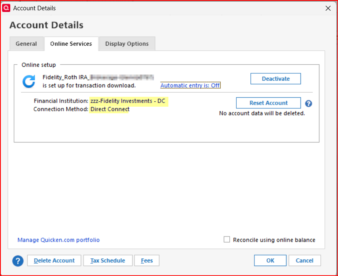This screenshot has width=338, height=276.
Task: Click the blue refresh sync icon
Action: tap(29, 81)
